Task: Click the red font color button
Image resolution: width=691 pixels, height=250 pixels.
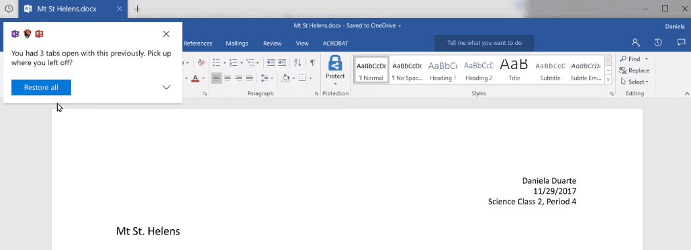Action: pyautogui.click(x=195, y=78)
